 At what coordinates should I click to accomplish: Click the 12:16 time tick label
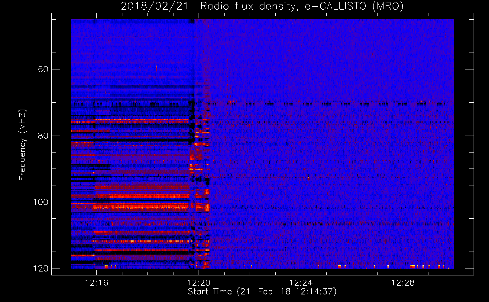tap(96, 283)
